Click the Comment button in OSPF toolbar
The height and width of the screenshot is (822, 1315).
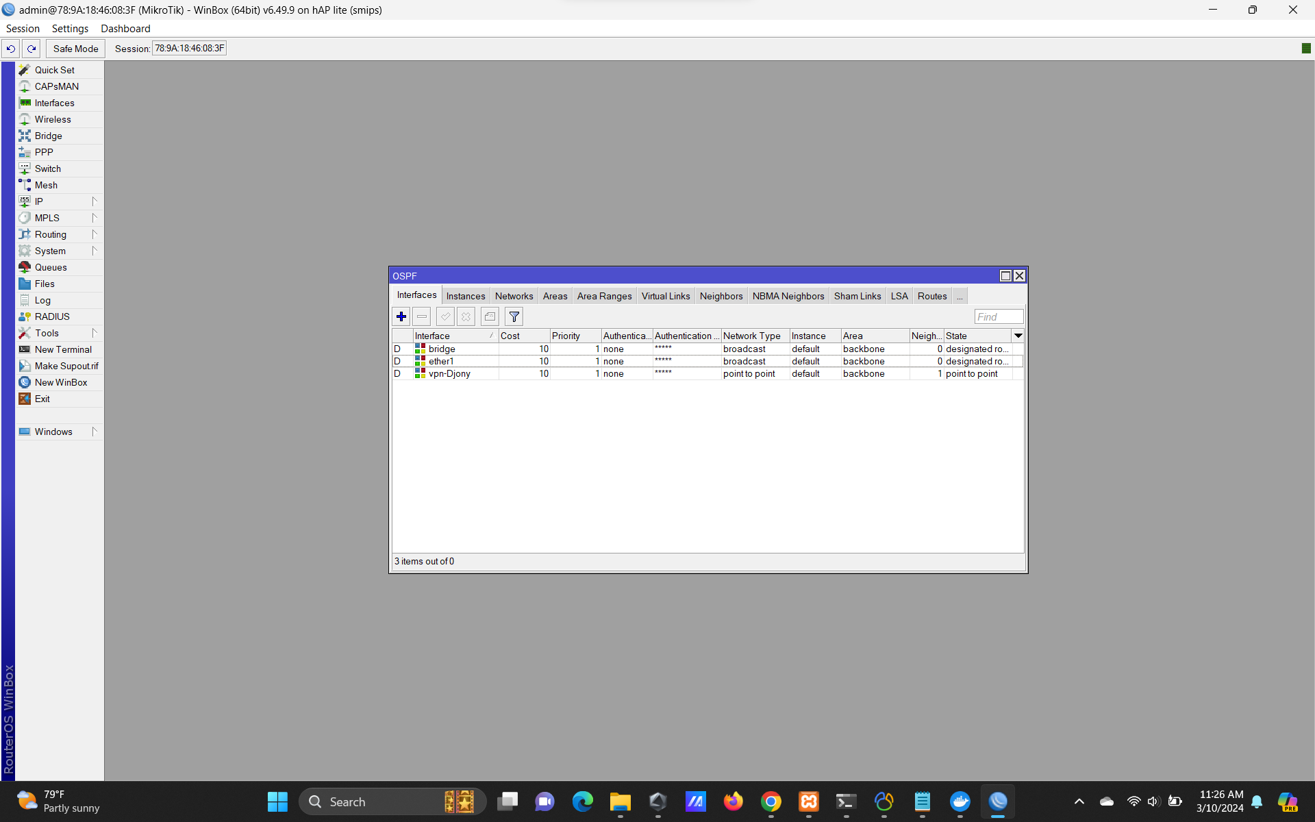point(490,316)
